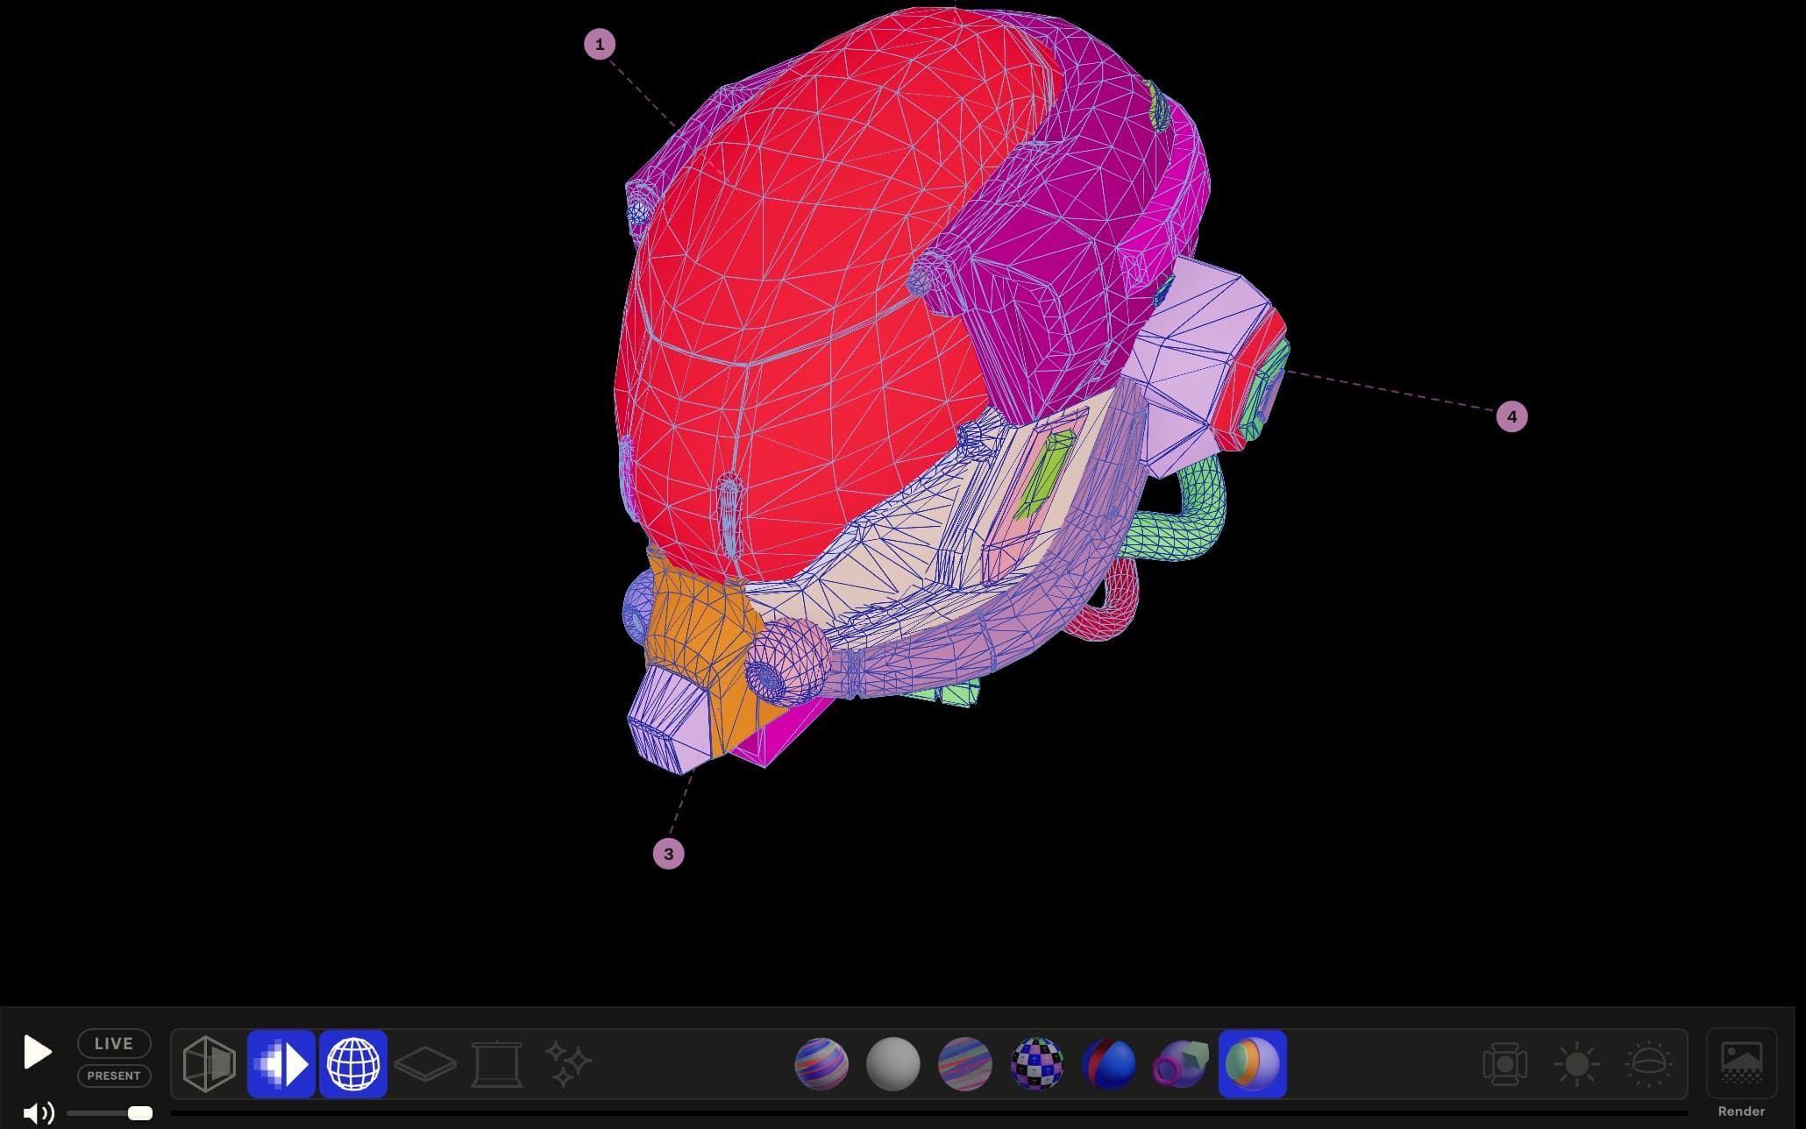Switch to LIVE mode
This screenshot has height=1129, width=1806.
point(114,1043)
